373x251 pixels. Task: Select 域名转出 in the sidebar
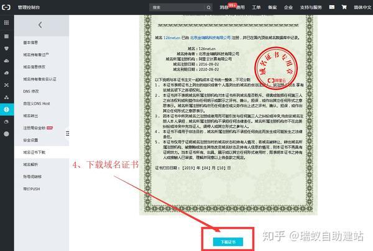click(30, 116)
